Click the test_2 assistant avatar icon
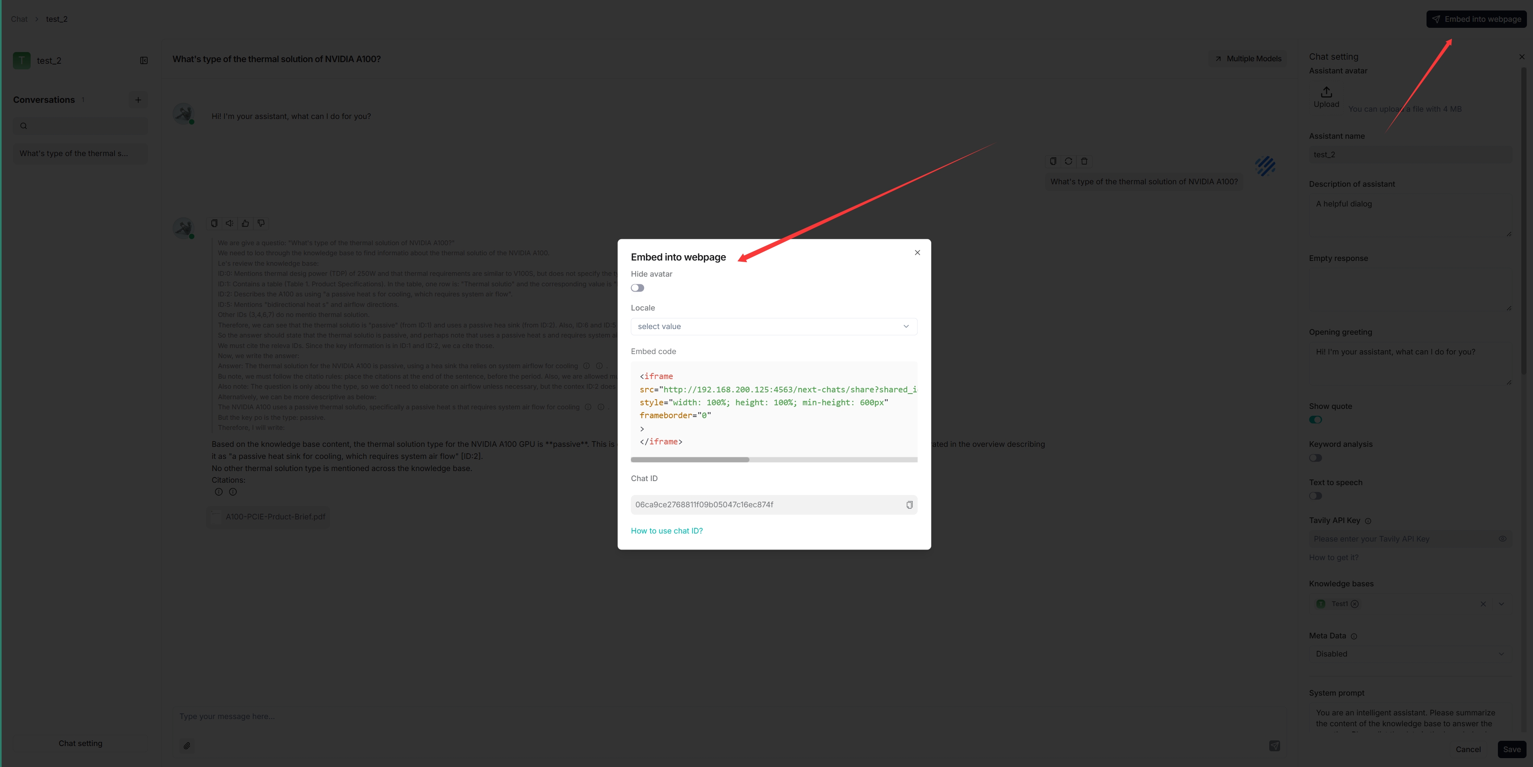Viewport: 1533px width, 767px height. coord(21,60)
